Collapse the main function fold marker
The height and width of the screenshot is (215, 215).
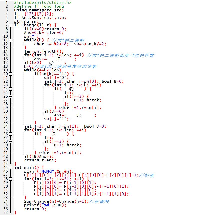10,168
